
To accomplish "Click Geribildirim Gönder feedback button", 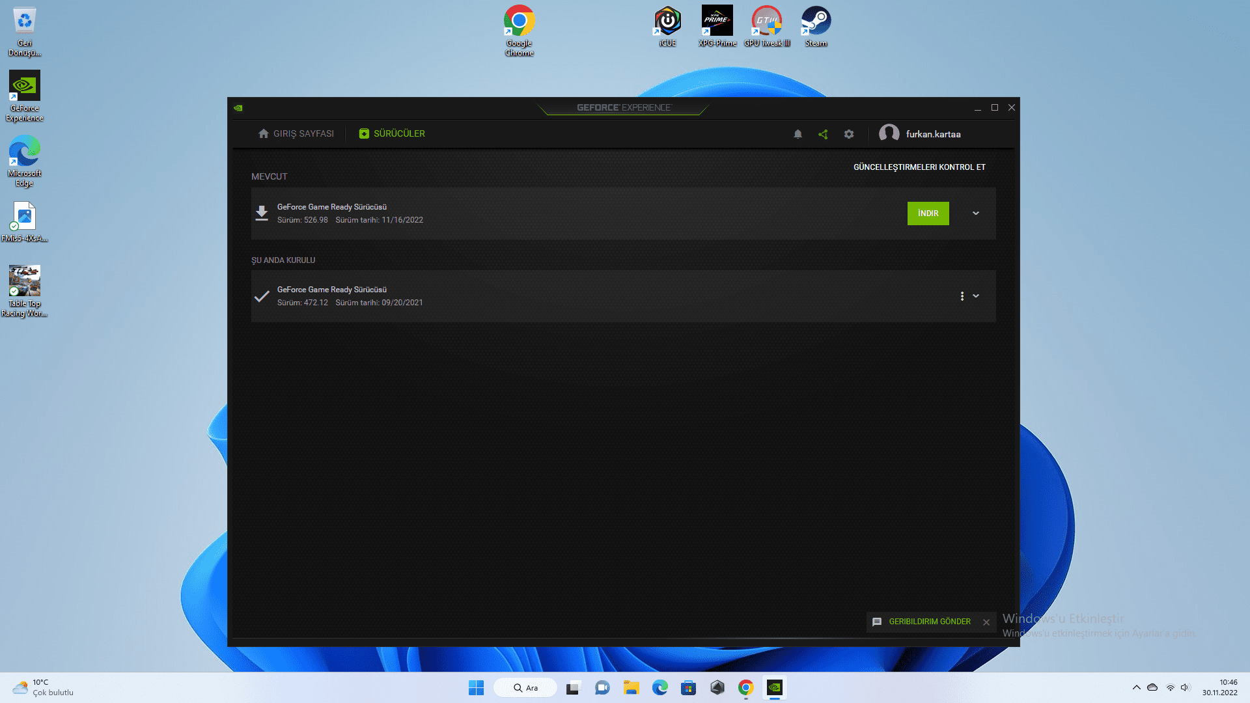I will pyautogui.click(x=929, y=622).
